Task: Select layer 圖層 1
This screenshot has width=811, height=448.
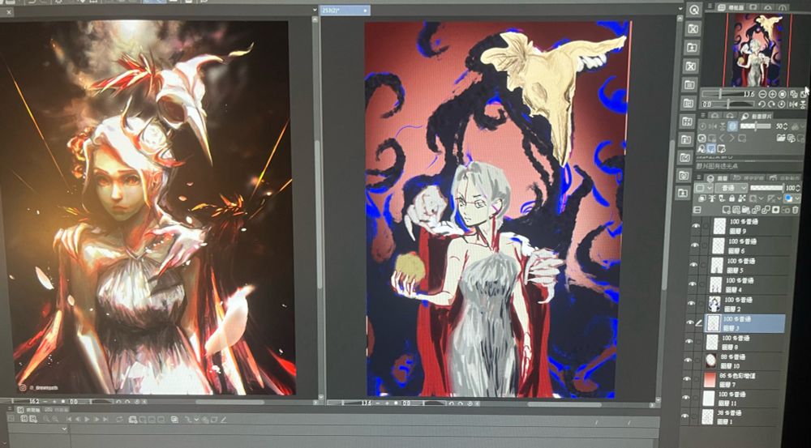Action: [737, 416]
